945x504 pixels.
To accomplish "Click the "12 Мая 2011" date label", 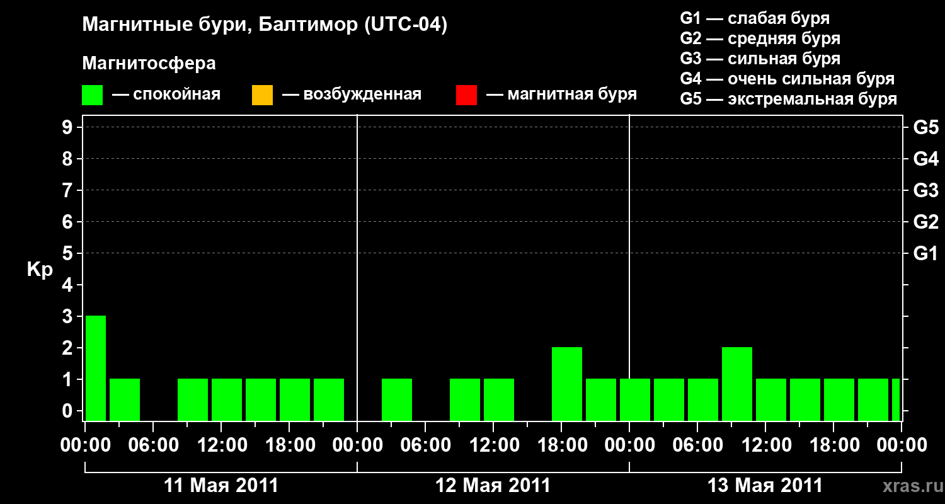I will click(493, 486).
